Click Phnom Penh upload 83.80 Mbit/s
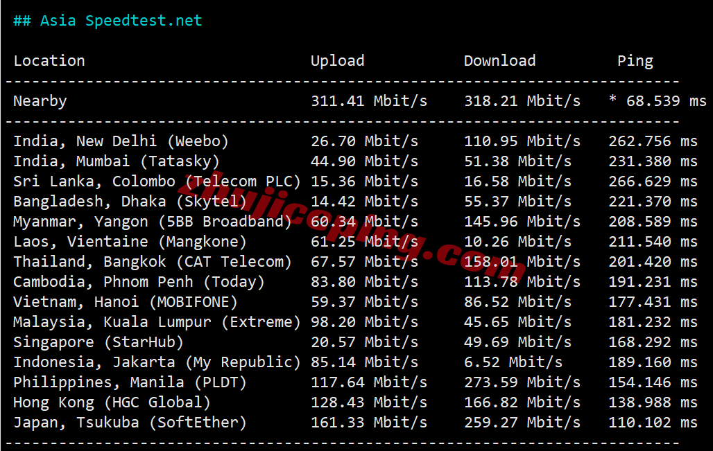Image resolution: width=713 pixels, height=451 pixels. coord(364,281)
